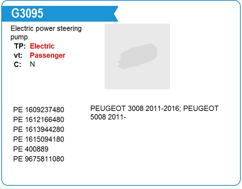Click the C: field label
242x189 pixels.
pyautogui.click(x=17, y=65)
